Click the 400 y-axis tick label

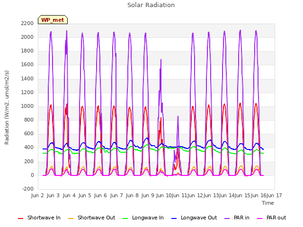point(29,148)
